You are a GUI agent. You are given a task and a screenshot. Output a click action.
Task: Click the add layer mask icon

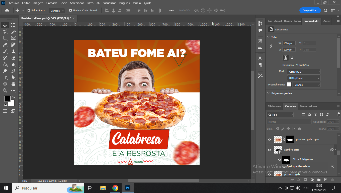[x=305, y=180]
